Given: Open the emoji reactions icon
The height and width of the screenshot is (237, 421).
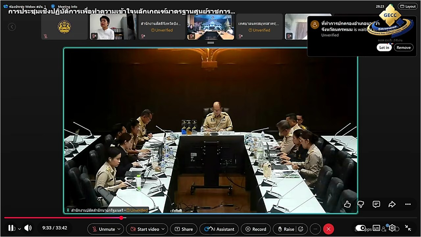Looking at the screenshot, I should 301,229.
